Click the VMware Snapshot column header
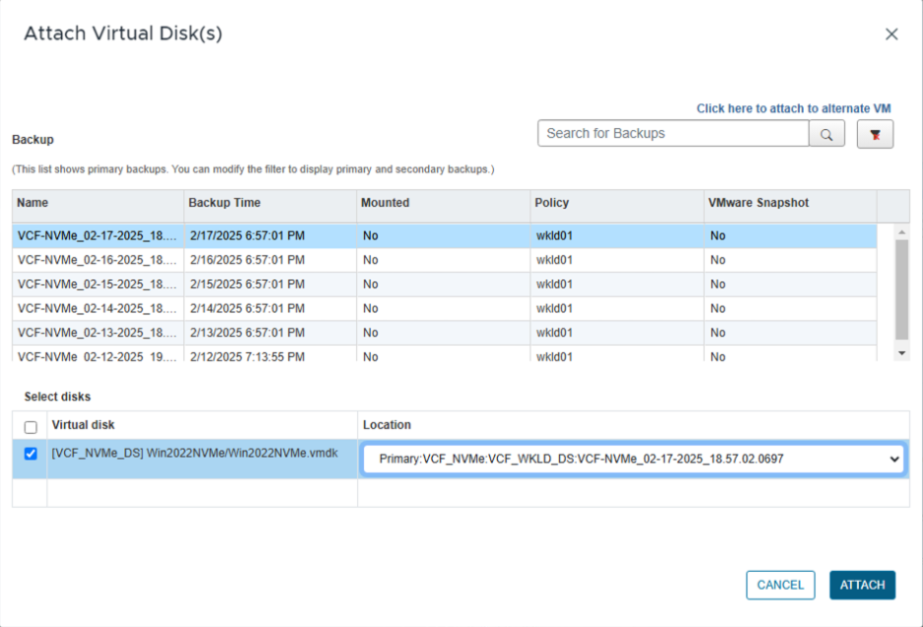The image size is (923, 627). (757, 203)
